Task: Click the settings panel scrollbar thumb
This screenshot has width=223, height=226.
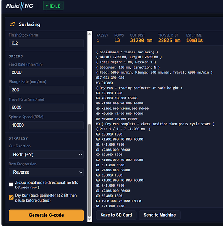Action: pos(89,170)
